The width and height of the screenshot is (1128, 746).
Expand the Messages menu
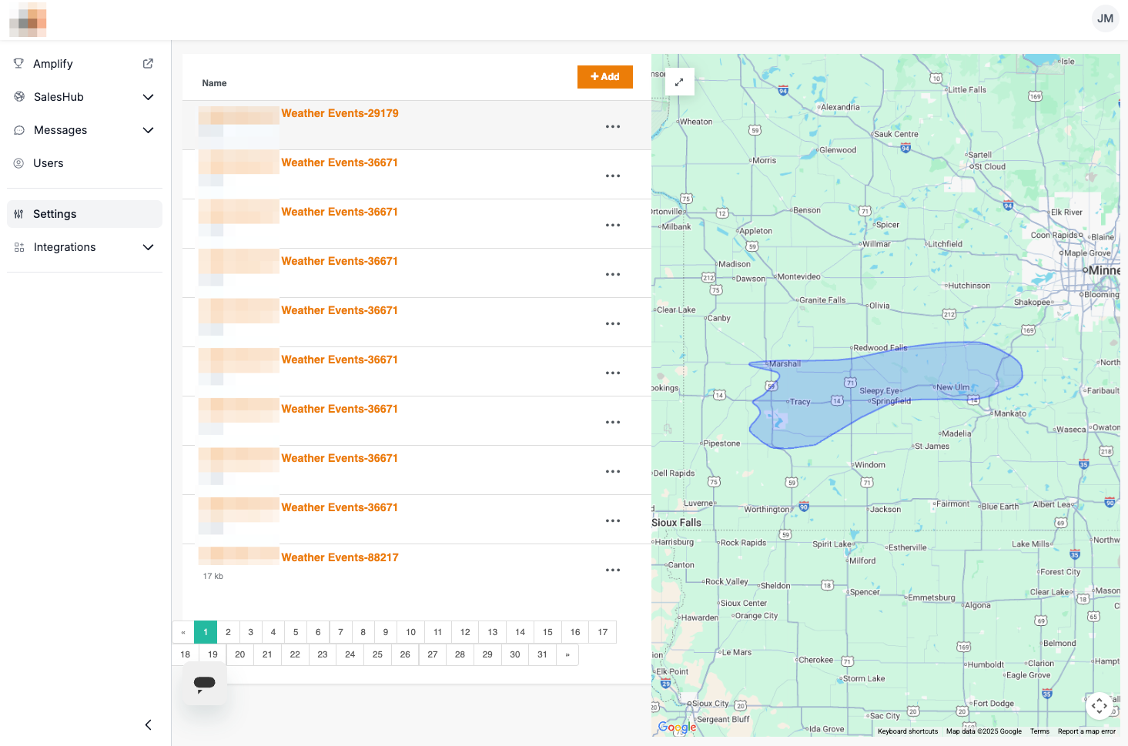(149, 130)
